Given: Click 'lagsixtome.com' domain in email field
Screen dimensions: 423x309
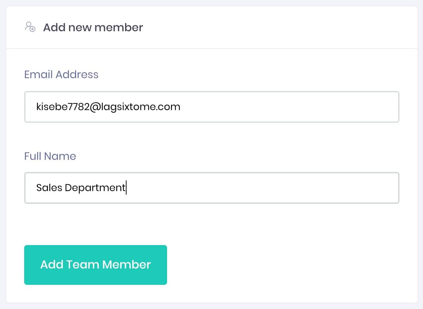Looking at the screenshot, I should point(140,107).
